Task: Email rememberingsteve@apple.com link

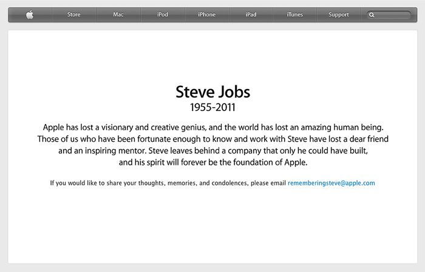Action: (x=331, y=183)
